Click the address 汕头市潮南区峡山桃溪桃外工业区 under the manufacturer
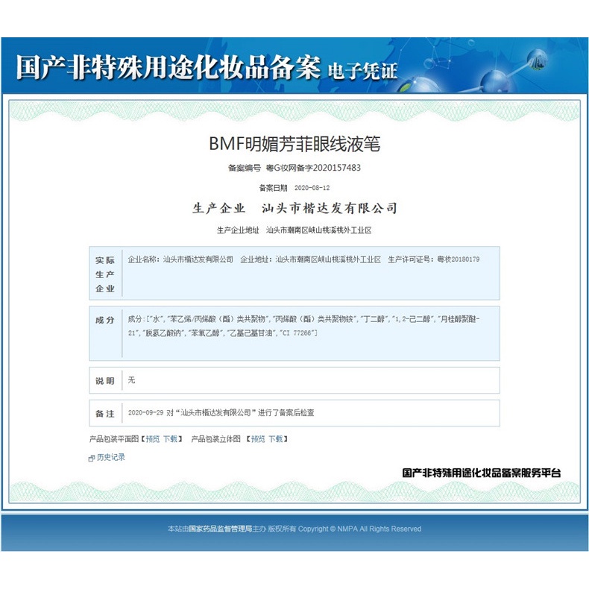 click(318, 230)
